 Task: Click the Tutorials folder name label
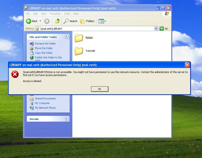tap(90, 51)
